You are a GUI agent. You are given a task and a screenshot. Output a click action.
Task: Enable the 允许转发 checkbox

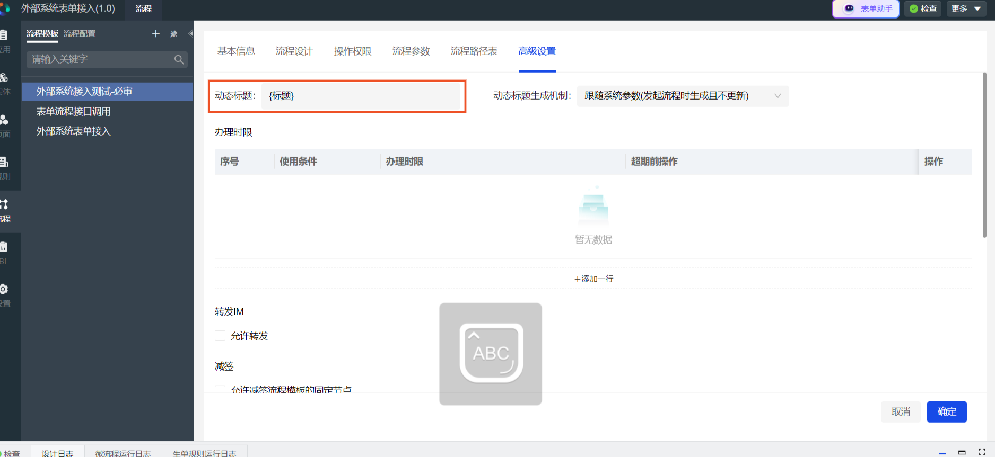click(x=220, y=336)
